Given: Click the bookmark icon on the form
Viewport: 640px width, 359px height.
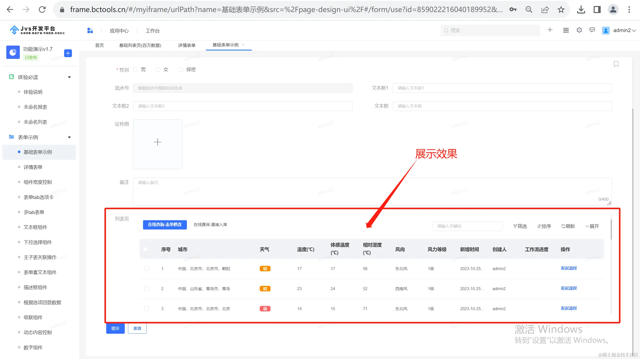Looking at the screenshot, I should (x=616, y=64).
